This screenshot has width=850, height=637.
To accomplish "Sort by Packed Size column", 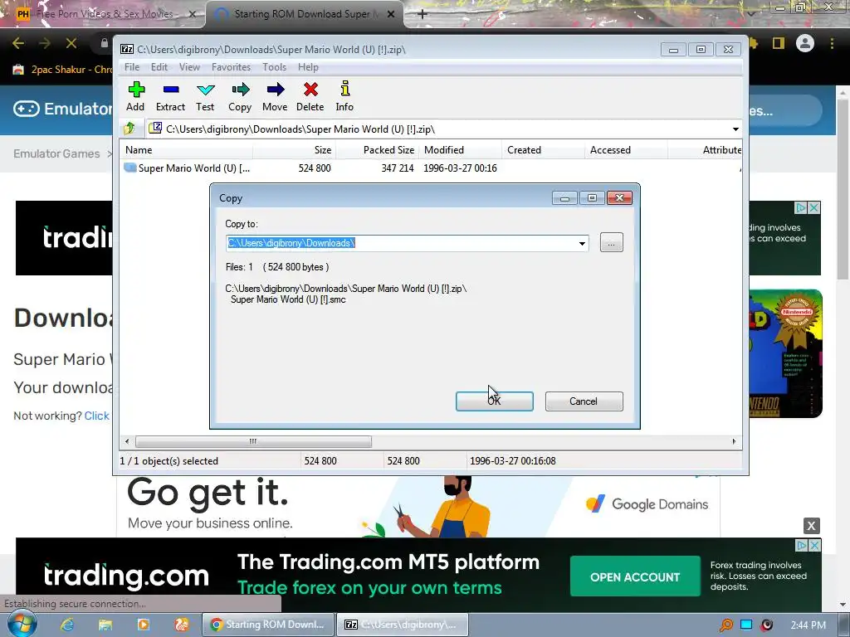I will (378, 150).
